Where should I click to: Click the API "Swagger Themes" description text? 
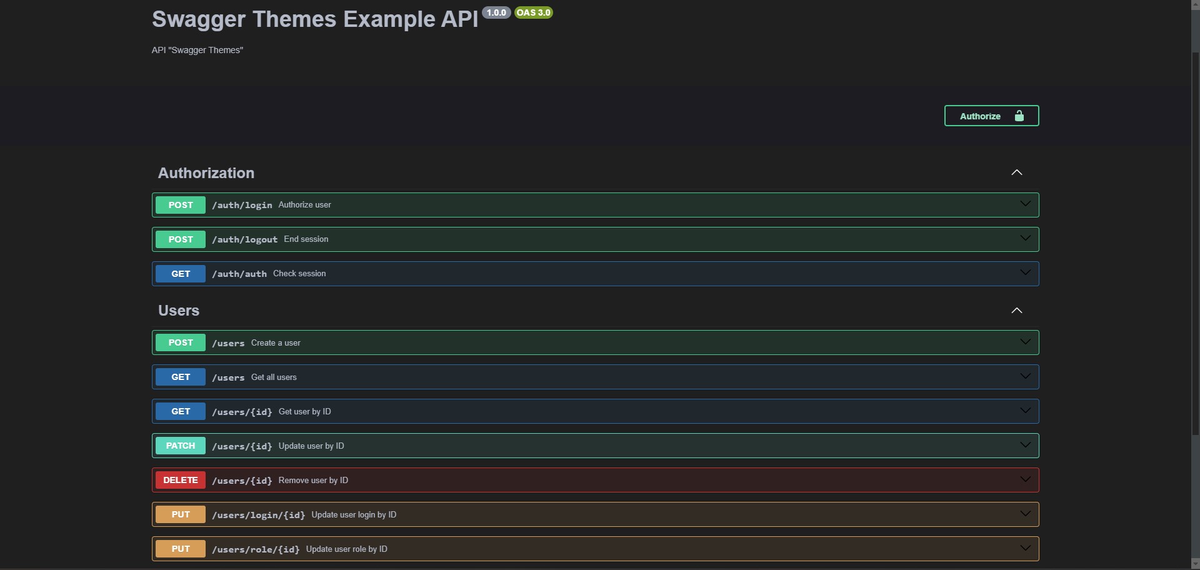(197, 50)
